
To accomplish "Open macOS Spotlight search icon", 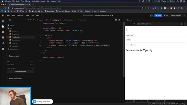I will (178, 1).
